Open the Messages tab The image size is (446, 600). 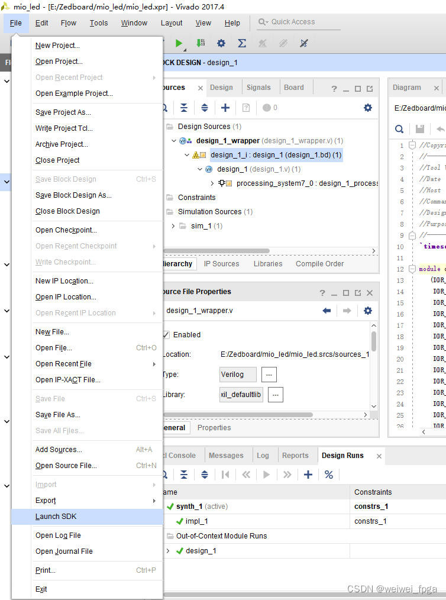226,456
